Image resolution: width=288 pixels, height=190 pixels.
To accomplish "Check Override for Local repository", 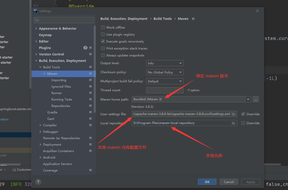I will click(x=243, y=123).
